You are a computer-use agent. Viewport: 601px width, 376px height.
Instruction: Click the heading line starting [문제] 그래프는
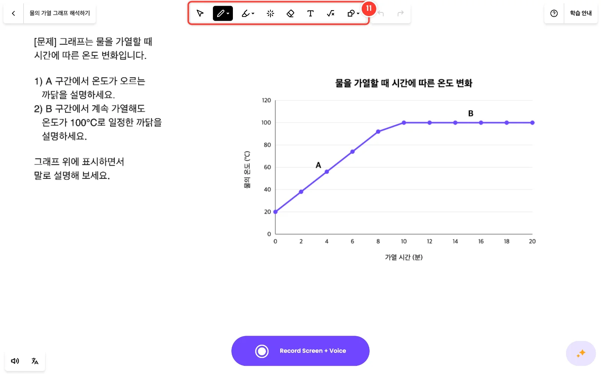pyautogui.click(x=93, y=42)
